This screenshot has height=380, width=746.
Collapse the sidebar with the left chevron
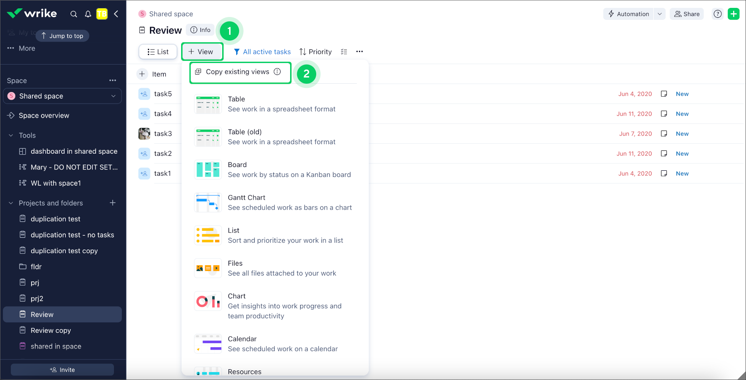point(116,14)
